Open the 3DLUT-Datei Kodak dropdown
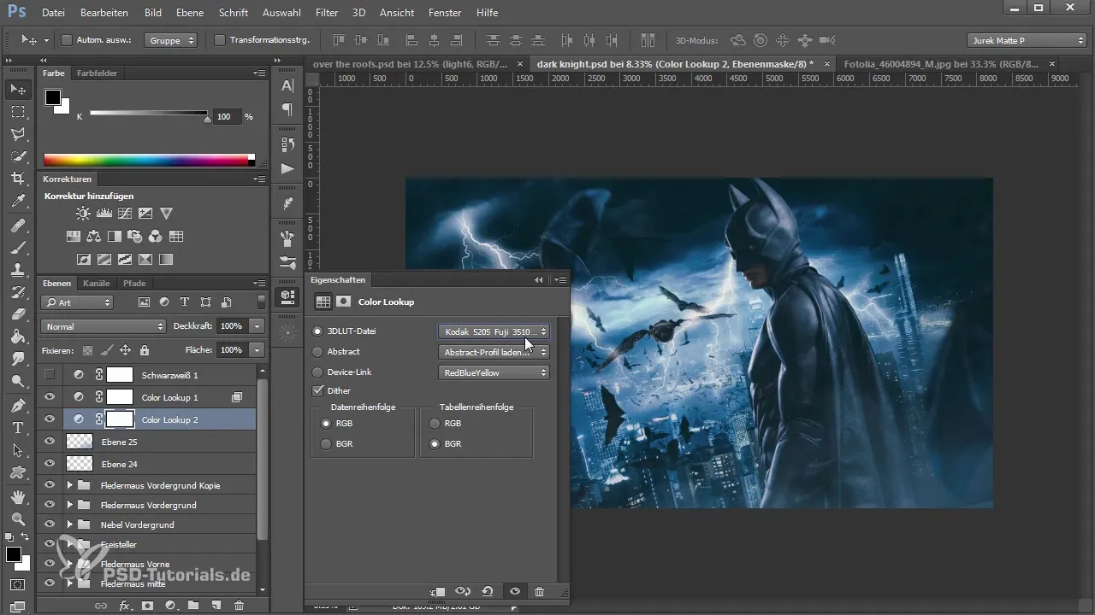 pyautogui.click(x=494, y=331)
